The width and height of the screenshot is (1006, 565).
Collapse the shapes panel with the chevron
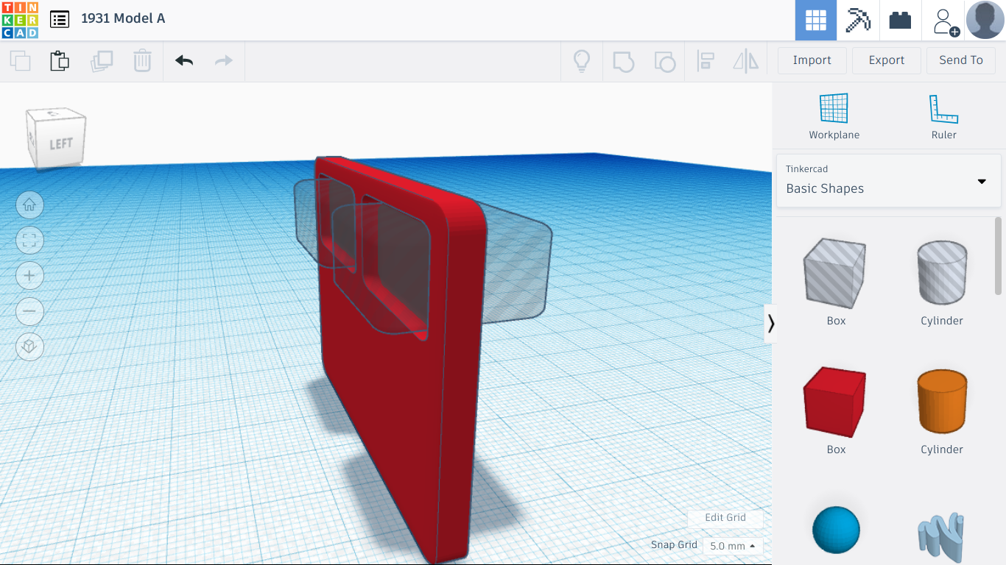[x=772, y=323]
